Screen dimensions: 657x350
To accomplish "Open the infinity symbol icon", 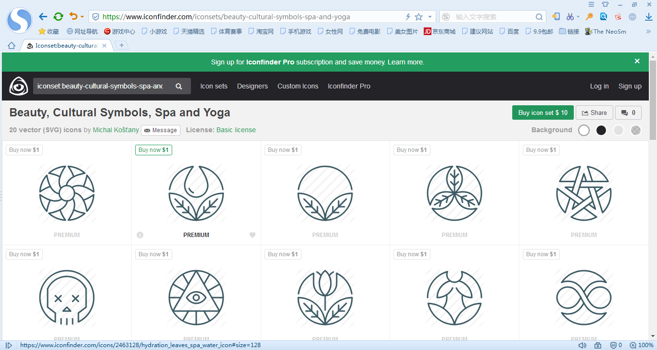I will point(584,298).
